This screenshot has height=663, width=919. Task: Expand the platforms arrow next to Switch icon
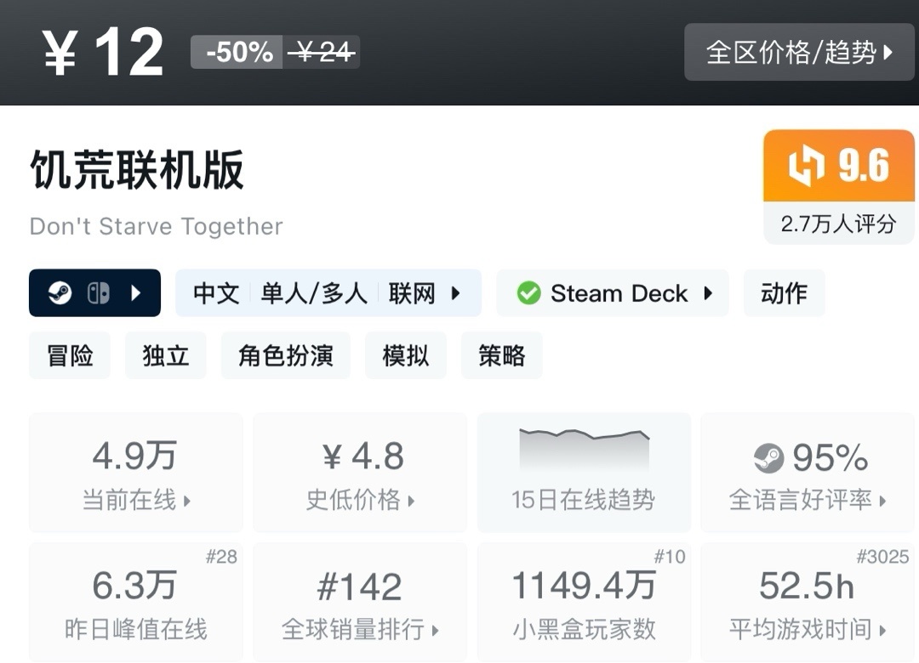136,293
